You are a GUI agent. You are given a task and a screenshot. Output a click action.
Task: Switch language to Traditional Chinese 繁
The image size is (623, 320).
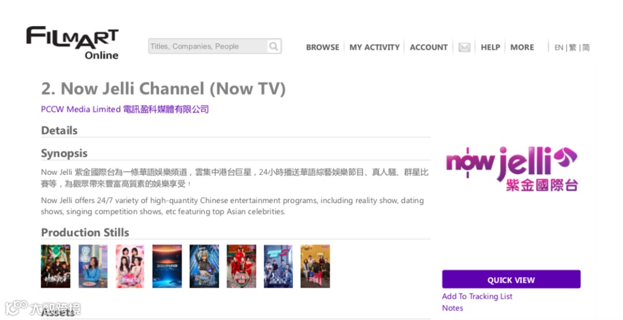coord(573,48)
